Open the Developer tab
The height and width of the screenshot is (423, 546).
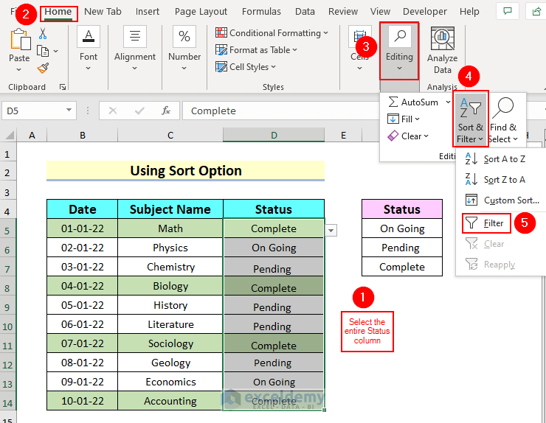tap(424, 12)
